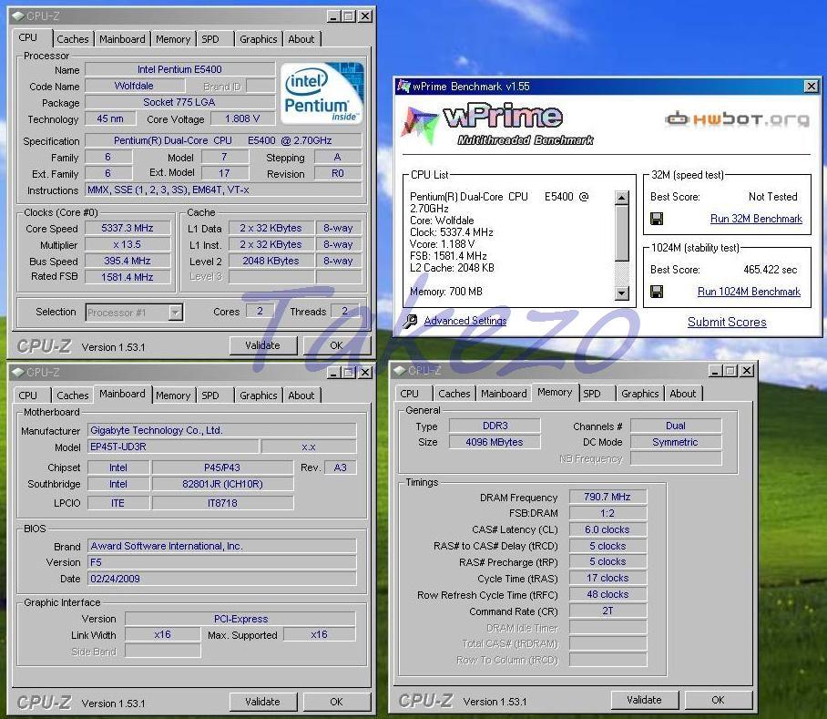Image resolution: width=827 pixels, height=719 pixels.
Task: Open Caches tab in CPU-Z processor window
Action: point(73,39)
